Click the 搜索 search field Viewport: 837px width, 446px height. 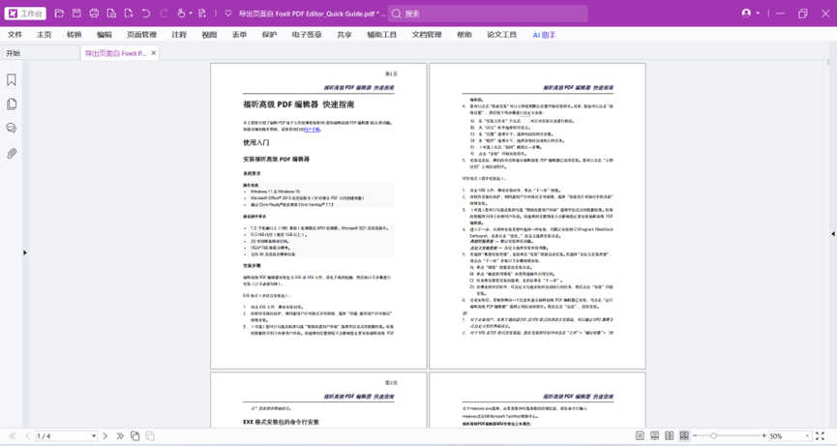coord(488,14)
